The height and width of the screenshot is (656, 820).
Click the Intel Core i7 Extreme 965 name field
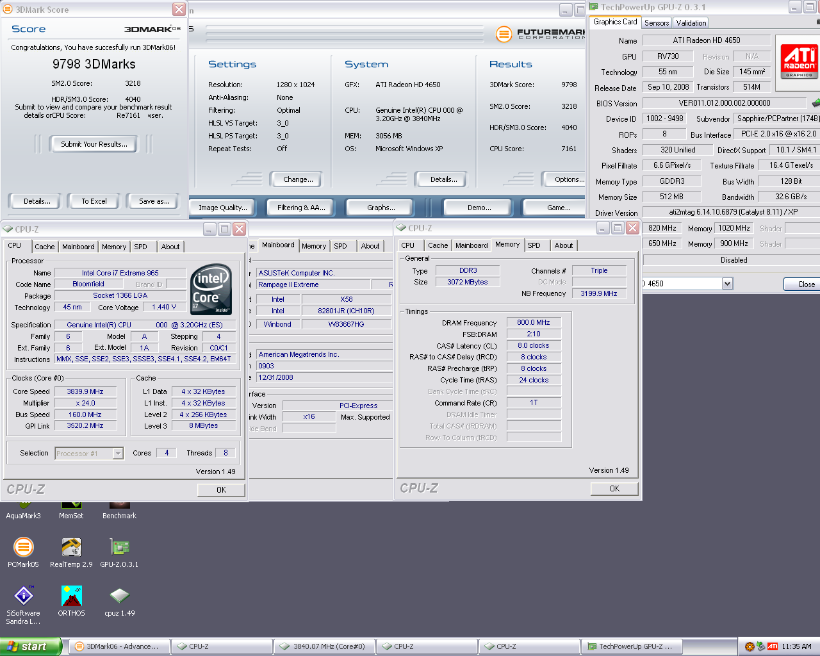tap(120, 273)
